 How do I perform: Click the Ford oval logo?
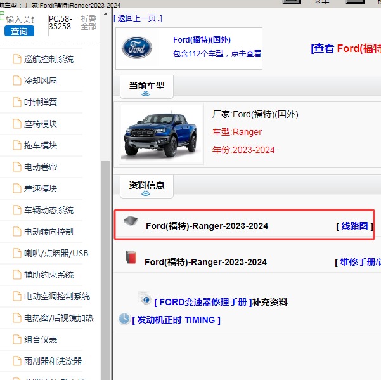coord(137,48)
